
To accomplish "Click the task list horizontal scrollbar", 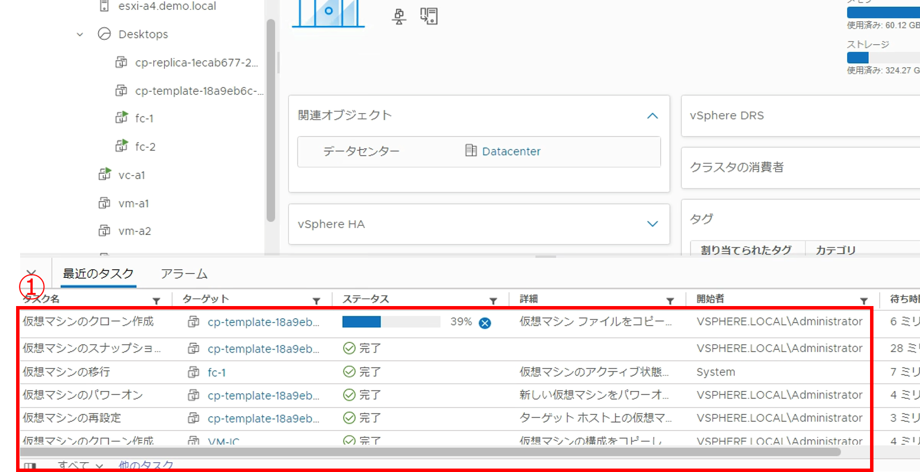I will (431, 452).
